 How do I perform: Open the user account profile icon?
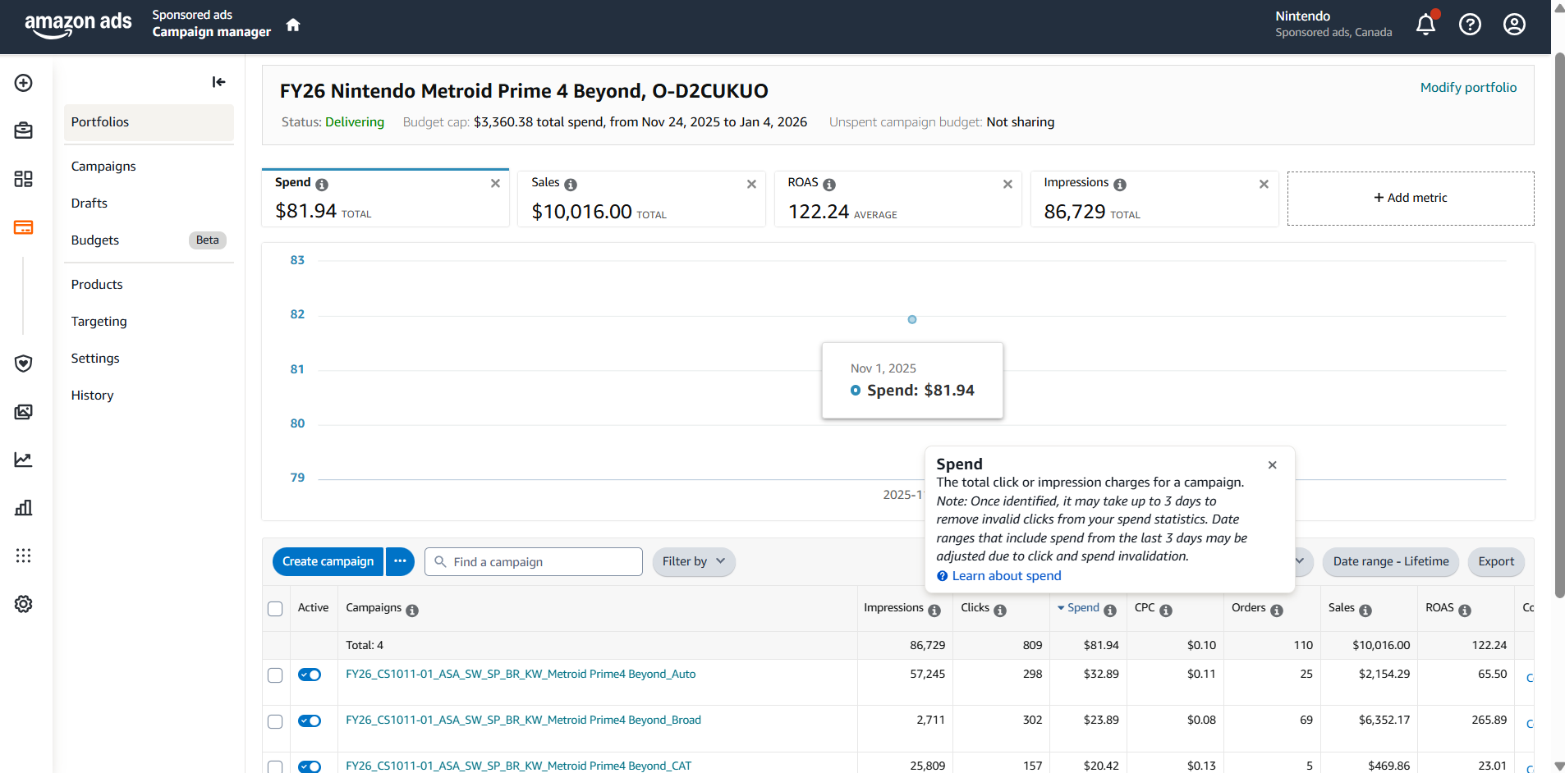coord(1514,25)
